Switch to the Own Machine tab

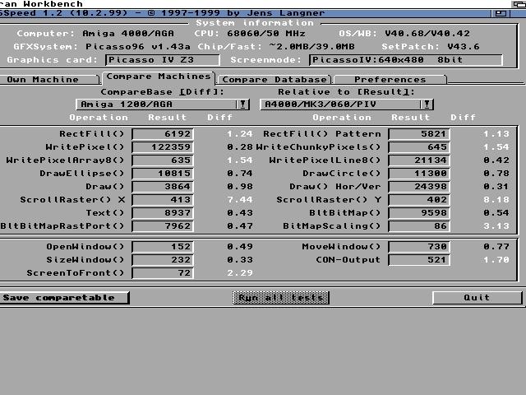[49, 80]
